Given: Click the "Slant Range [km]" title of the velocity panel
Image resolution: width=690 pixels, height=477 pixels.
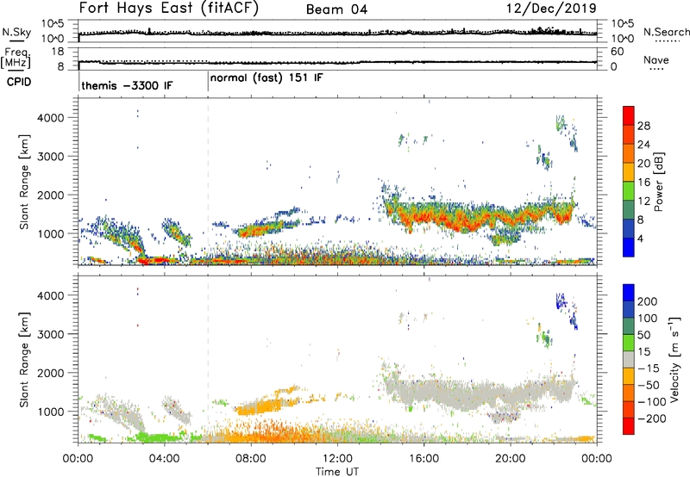Looking at the screenshot, I should point(24,359).
